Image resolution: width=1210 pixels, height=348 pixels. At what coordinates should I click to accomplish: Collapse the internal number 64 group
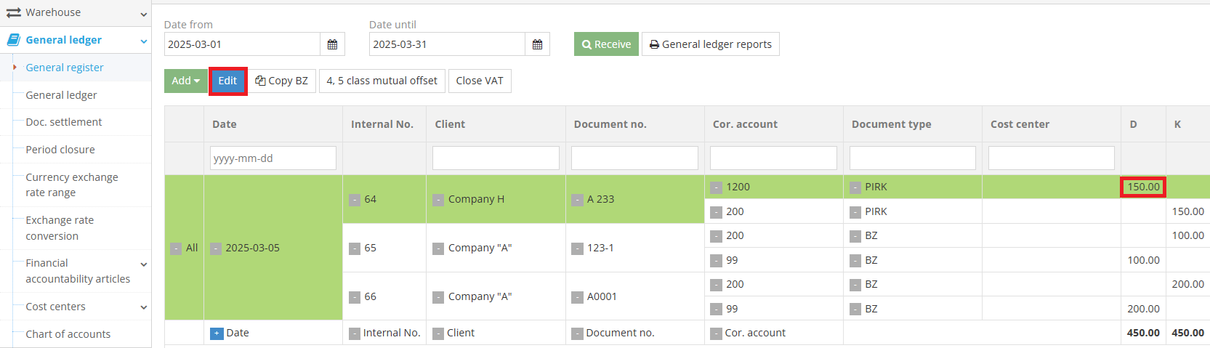point(355,200)
